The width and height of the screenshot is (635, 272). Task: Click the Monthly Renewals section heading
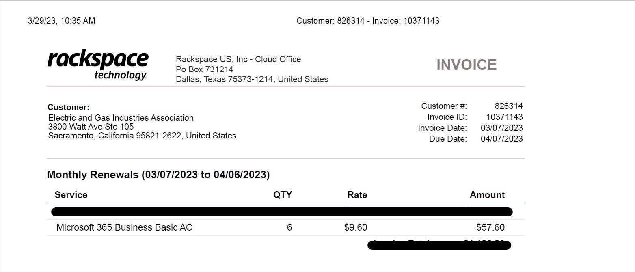tap(158, 175)
